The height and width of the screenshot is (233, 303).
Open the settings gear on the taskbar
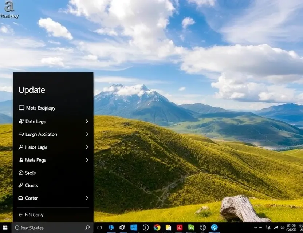tap(122, 228)
